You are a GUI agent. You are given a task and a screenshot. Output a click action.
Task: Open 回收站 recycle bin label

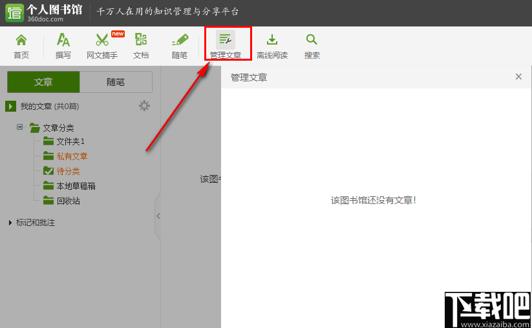68,201
